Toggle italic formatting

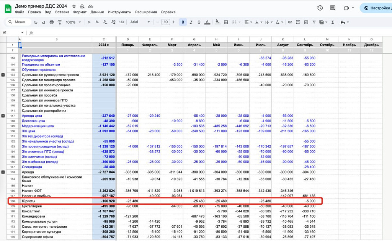click(191, 22)
